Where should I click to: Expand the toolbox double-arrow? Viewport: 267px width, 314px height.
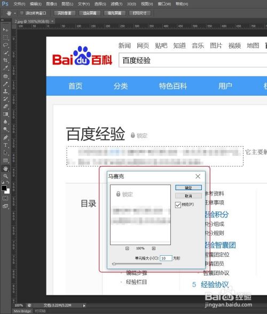[x=2, y=20]
